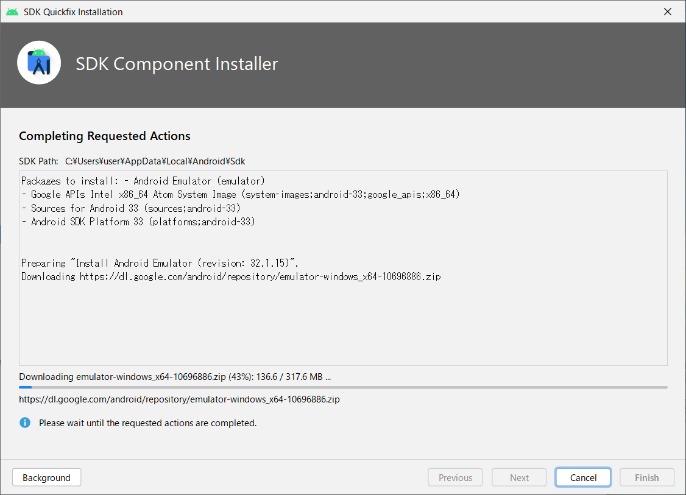Click the disabled Previous button
The width and height of the screenshot is (686, 495).
455,477
